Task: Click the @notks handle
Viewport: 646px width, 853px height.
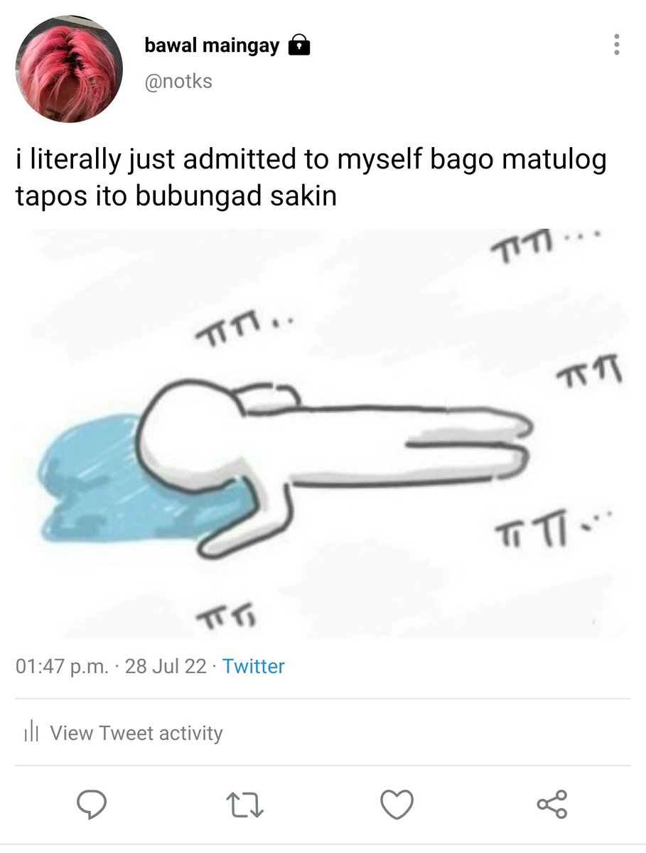Action: 178,82
